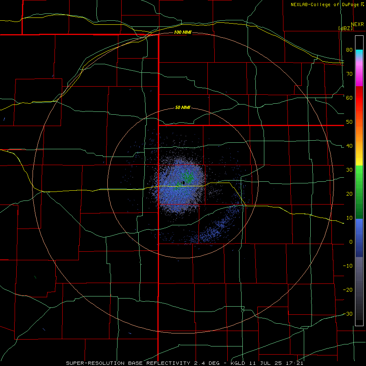Viewport: 366px width, 366px height.
Task: Click the 60 value on dBZ scale
Action: [x=349, y=98]
